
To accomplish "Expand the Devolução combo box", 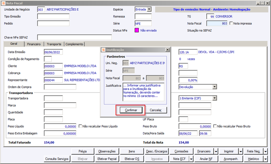I will coord(215,87).
